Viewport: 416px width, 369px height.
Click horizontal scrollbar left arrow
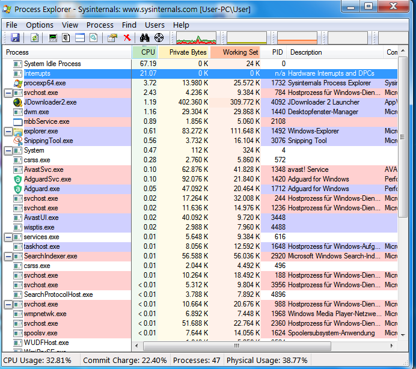click(x=136, y=346)
